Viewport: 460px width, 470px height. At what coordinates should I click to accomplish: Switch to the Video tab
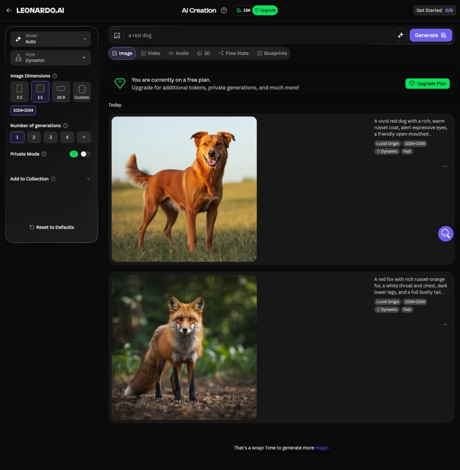pos(151,53)
